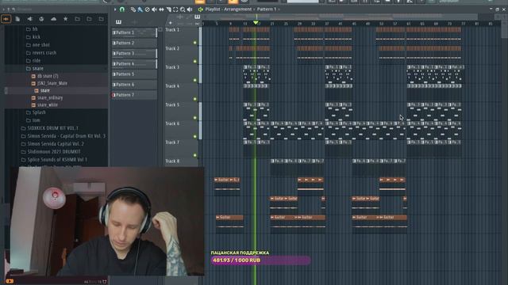Viewport: 508px width, 285px height.
Task: Open Simon Servida Capital Vol. 2 folder
Action: 52,144
